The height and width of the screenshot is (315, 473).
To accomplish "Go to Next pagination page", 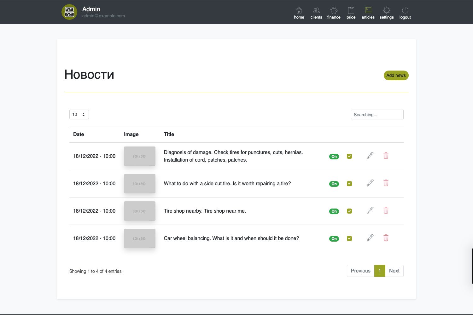I will click(394, 271).
